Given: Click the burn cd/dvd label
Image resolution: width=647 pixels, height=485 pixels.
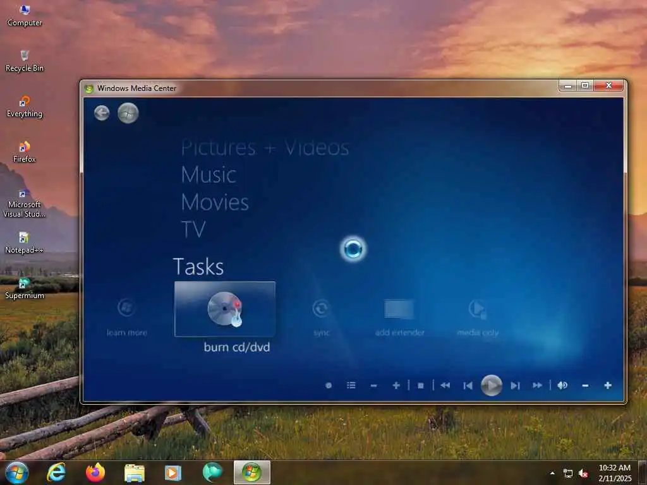Looking at the screenshot, I should [x=237, y=347].
